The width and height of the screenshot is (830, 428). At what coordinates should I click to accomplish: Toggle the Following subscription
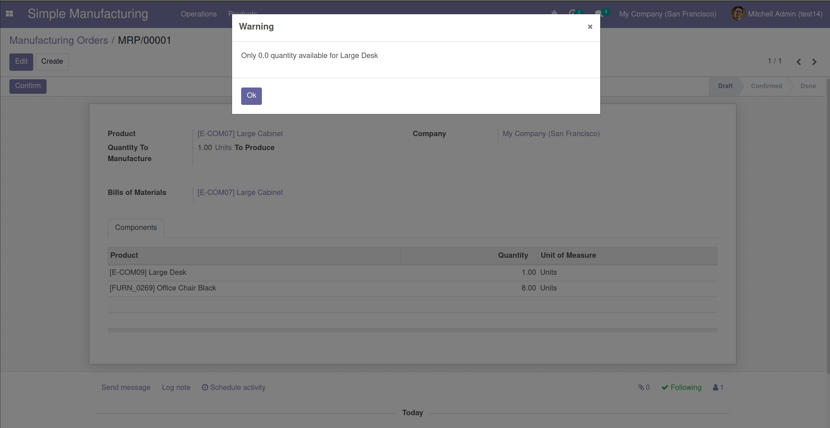pos(681,387)
